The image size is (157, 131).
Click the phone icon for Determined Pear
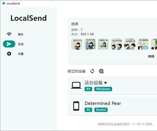point(76,106)
